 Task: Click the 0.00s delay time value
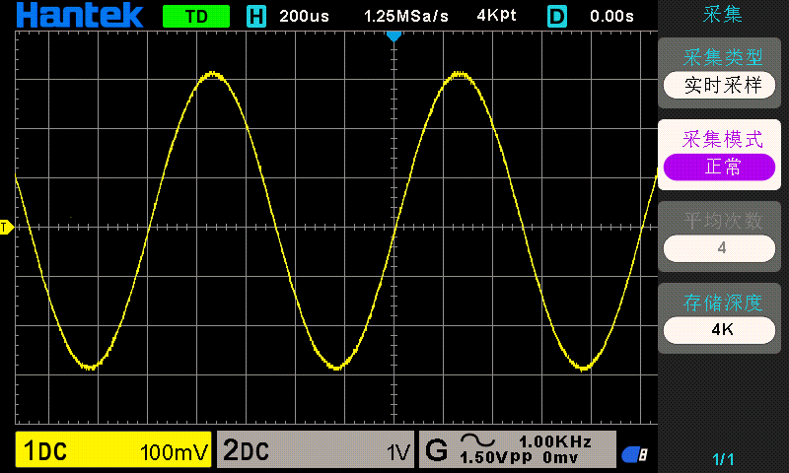(x=611, y=16)
